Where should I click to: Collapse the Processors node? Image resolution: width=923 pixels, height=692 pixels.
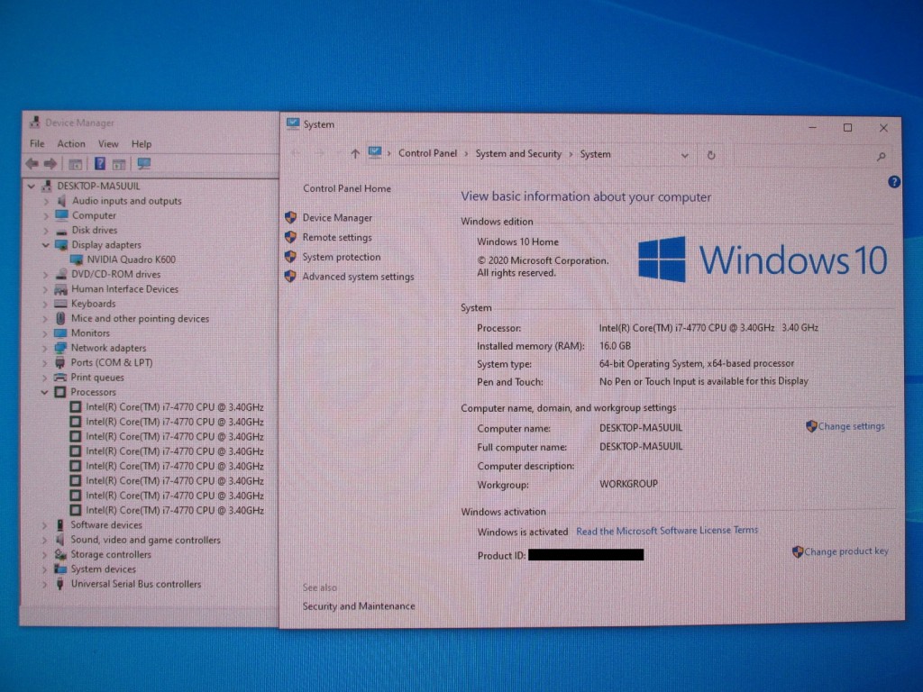(45, 392)
